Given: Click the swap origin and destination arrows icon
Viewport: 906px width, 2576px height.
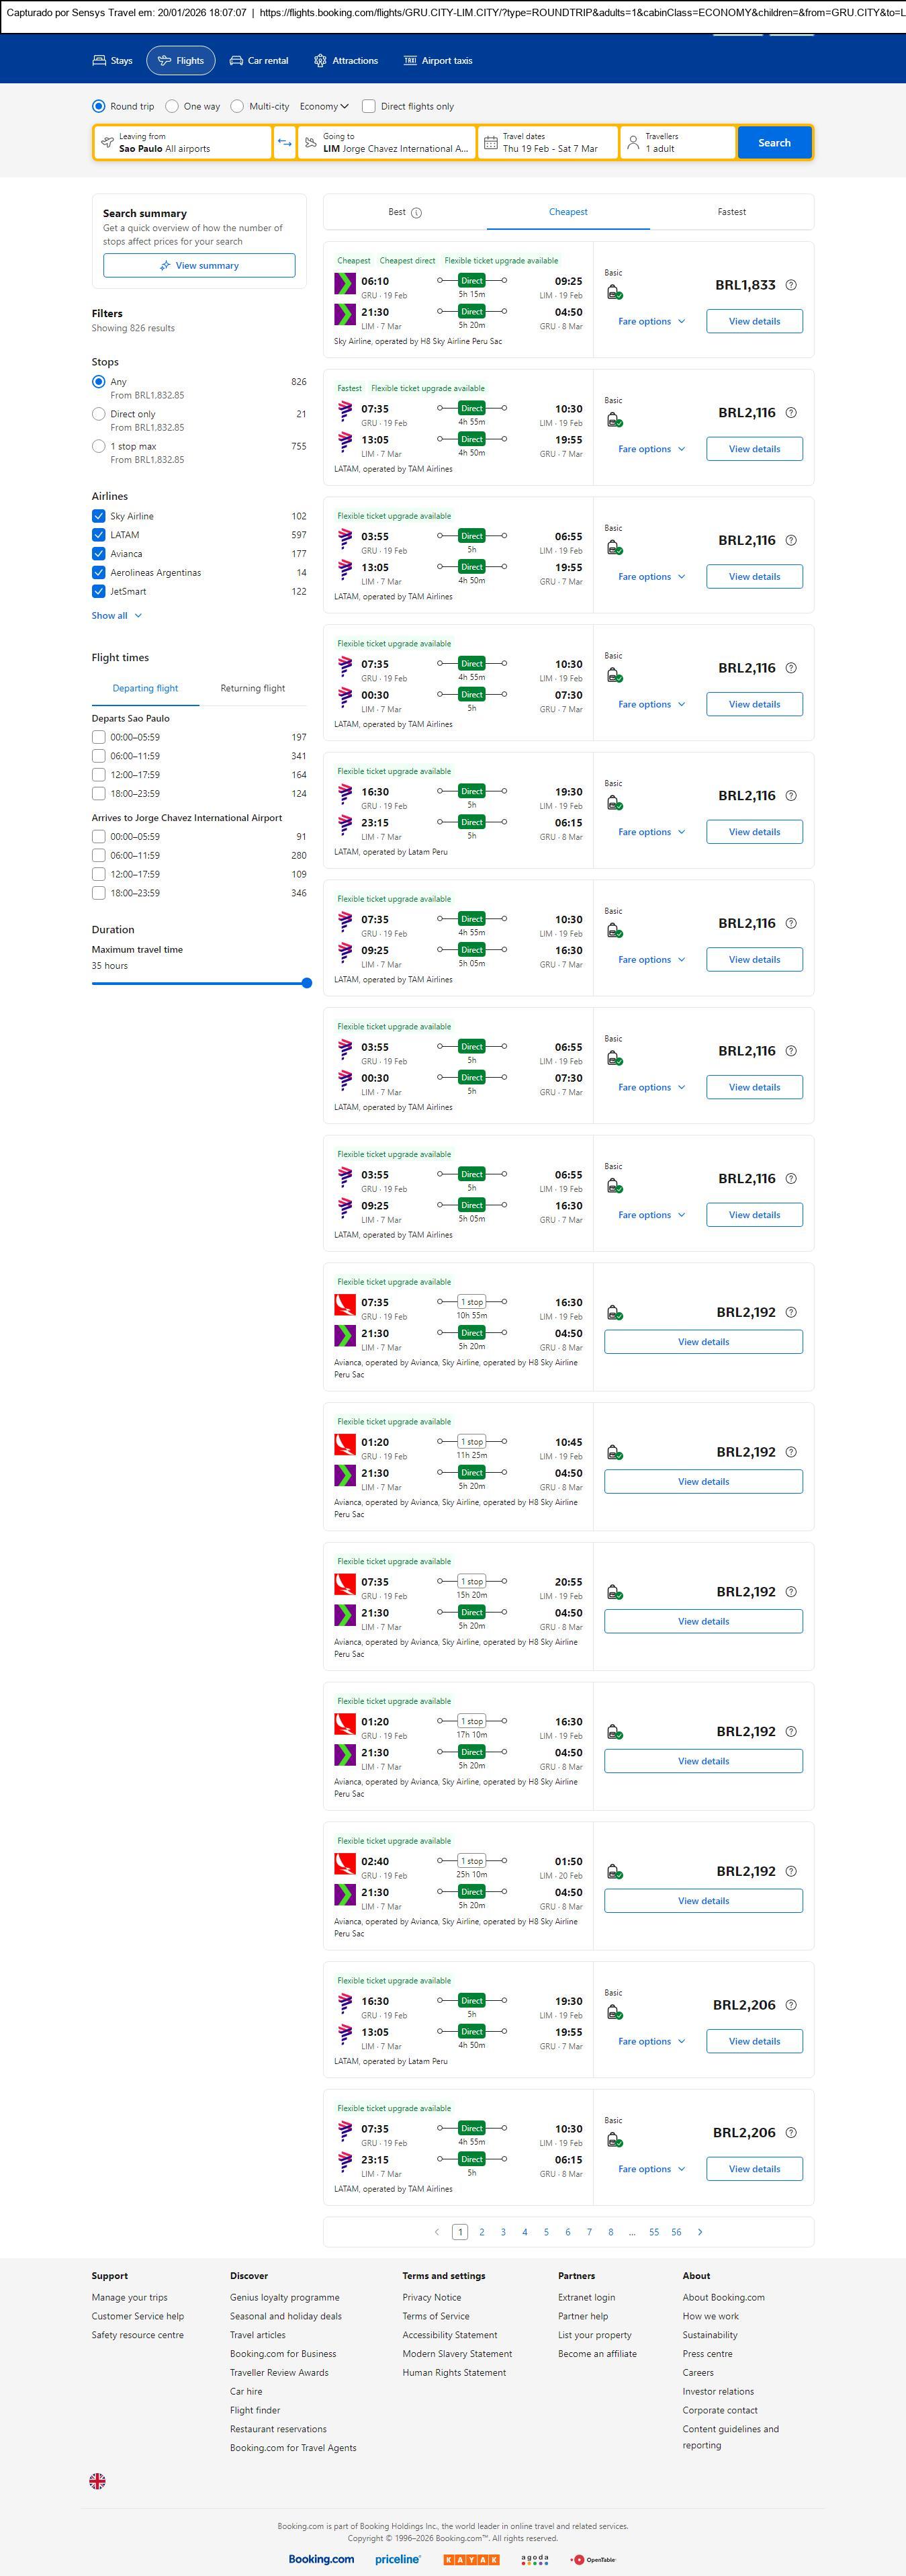Looking at the screenshot, I should pyautogui.click(x=285, y=143).
